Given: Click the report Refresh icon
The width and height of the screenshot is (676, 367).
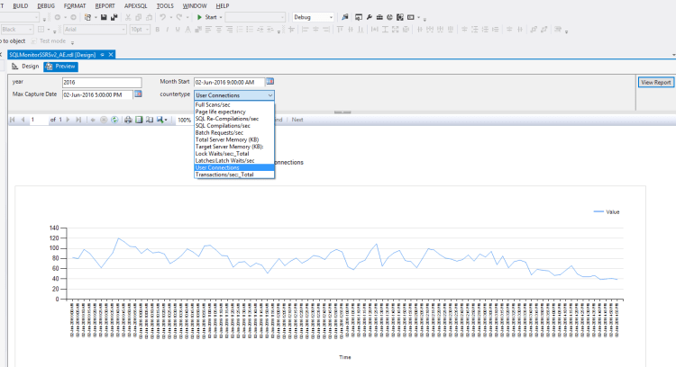Looking at the screenshot, I should pos(114,120).
